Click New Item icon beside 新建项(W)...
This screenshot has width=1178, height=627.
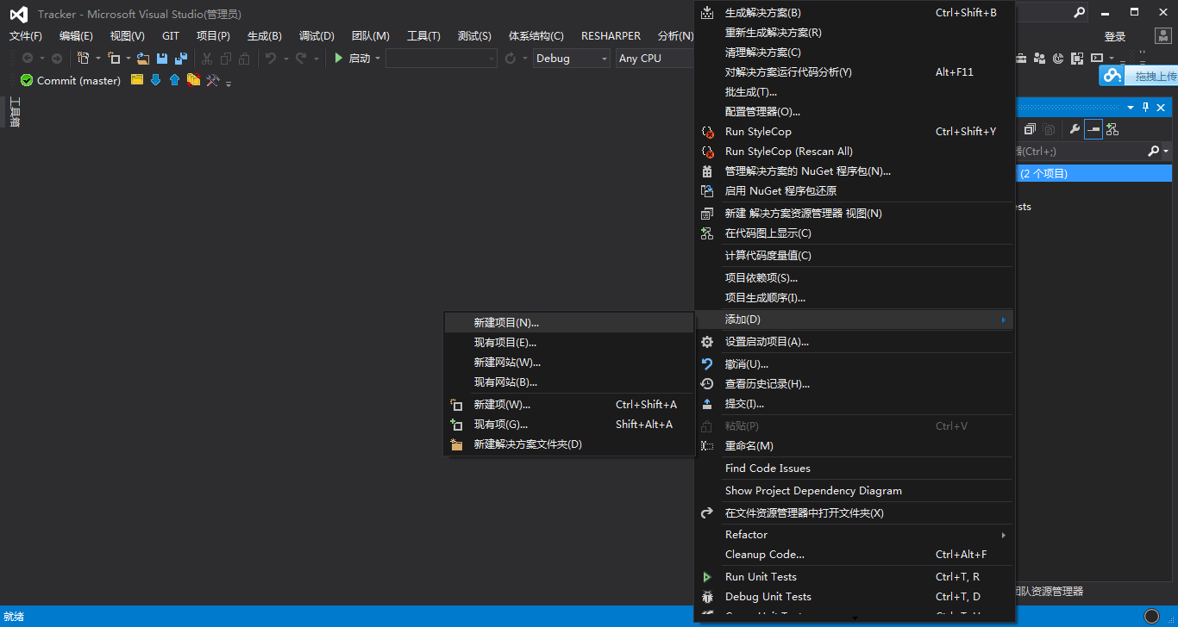tap(457, 404)
